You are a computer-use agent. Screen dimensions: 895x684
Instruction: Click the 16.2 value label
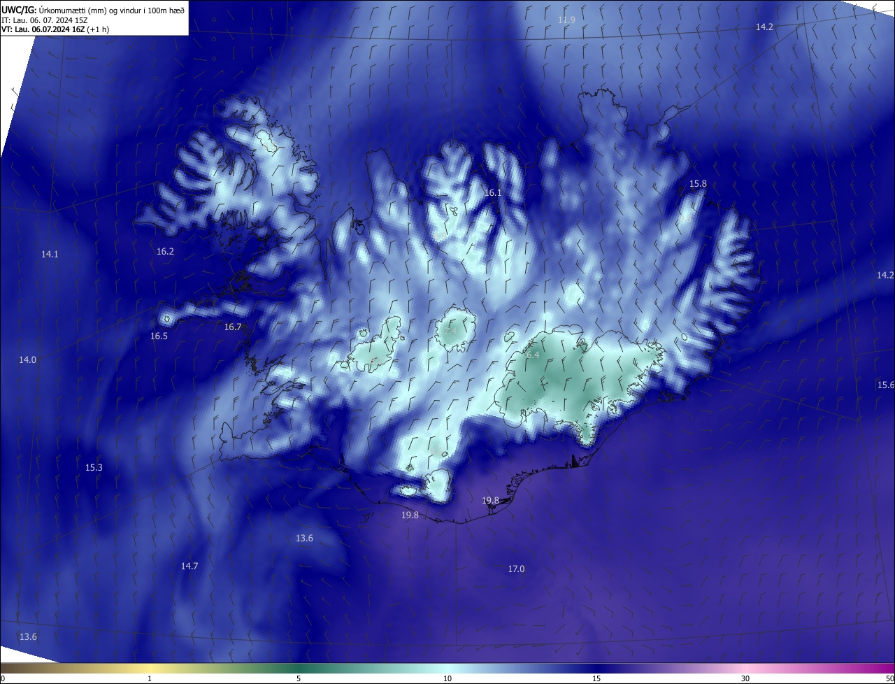pyautogui.click(x=165, y=251)
